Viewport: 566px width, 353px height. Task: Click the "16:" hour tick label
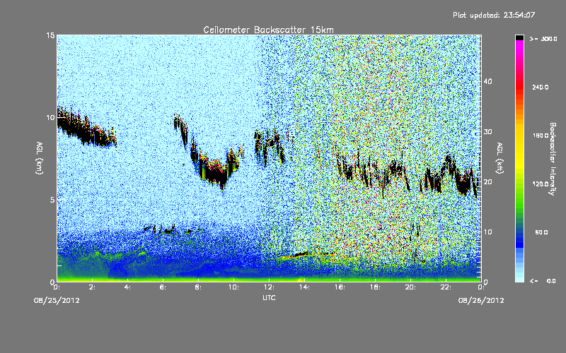coord(340,287)
